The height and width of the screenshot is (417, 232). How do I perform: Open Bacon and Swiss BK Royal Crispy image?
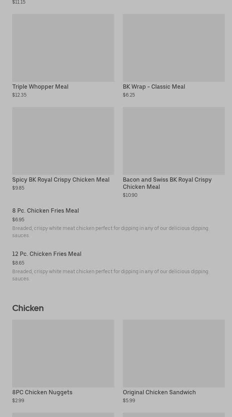click(174, 141)
